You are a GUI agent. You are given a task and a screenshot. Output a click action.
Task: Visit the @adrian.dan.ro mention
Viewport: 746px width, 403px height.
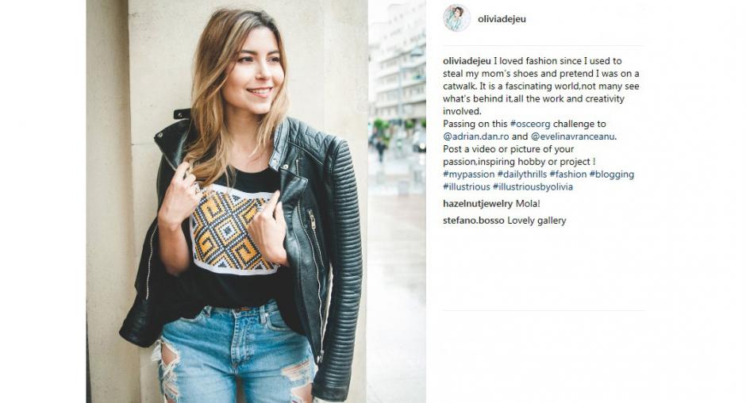pyautogui.click(x=475, y=136)
